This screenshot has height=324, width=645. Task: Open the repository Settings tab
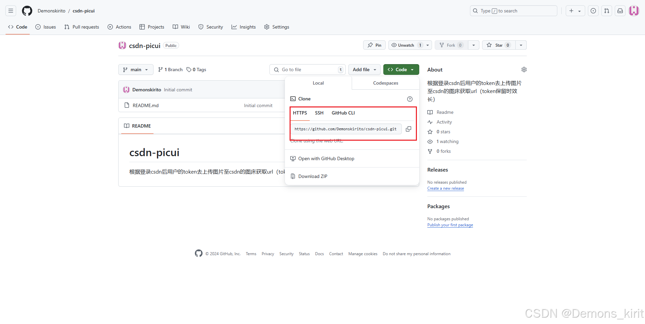point(276,27)
